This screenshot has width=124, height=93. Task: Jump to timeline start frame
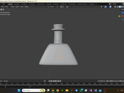pyautogui.click(x=50, y=81)
